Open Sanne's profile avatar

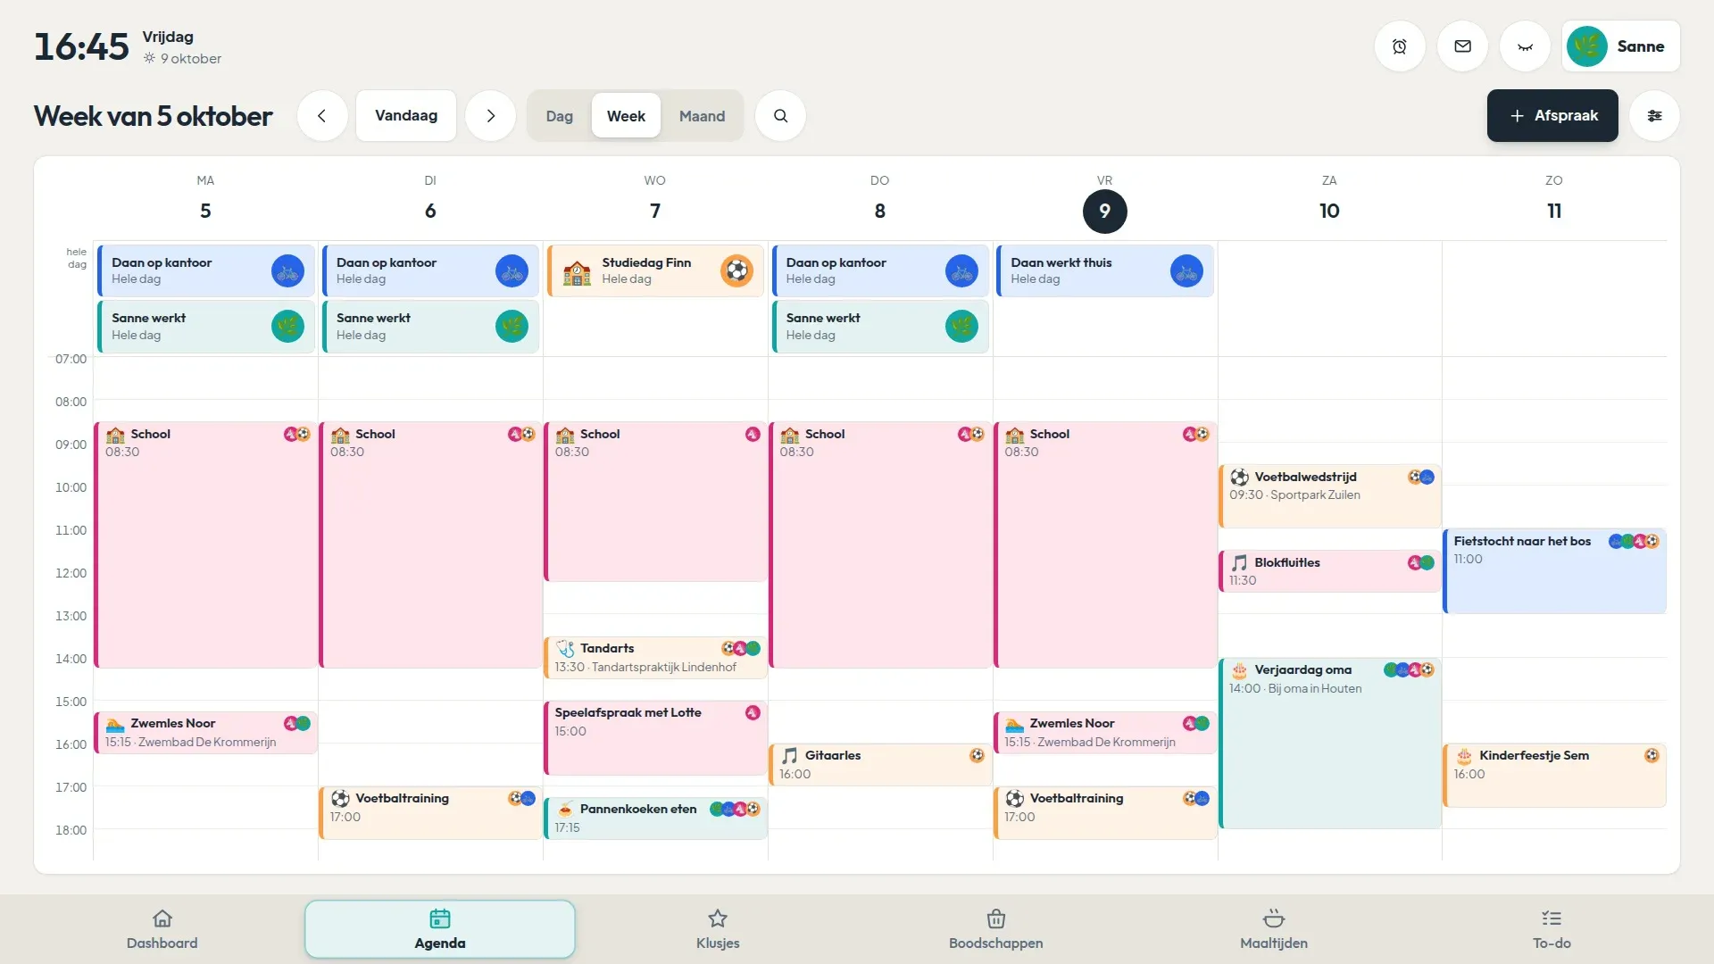[1586, 46]
